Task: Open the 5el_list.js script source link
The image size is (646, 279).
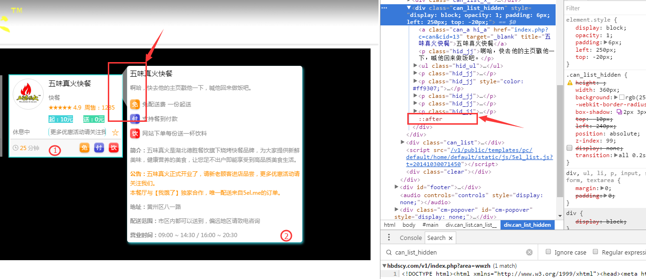Action: [479, 157]
